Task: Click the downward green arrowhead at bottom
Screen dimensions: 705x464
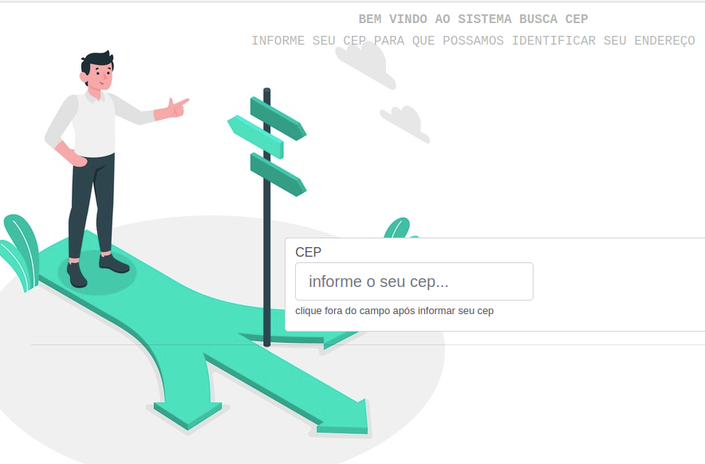Action: point(187,415)
